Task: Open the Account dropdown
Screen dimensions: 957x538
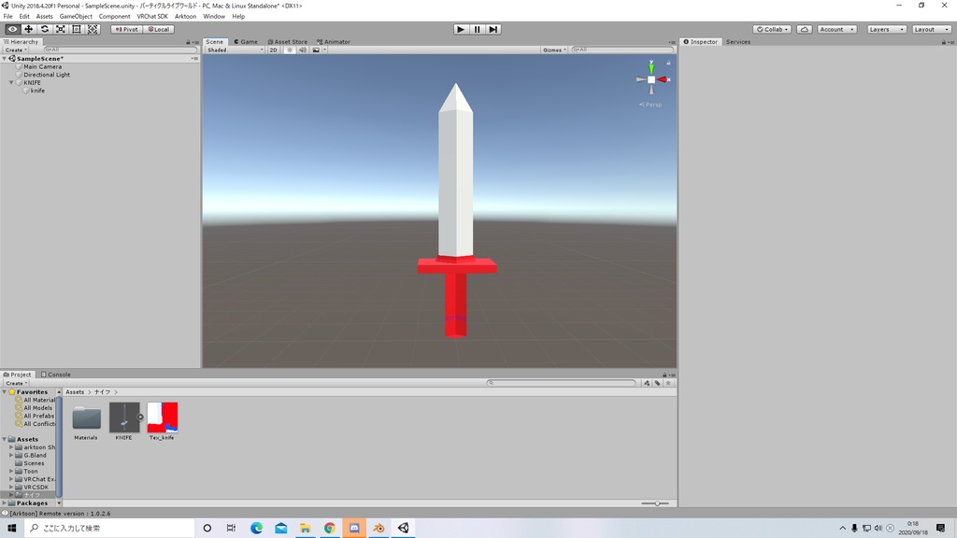Action: pyautogui.click(x=836, y=29)
